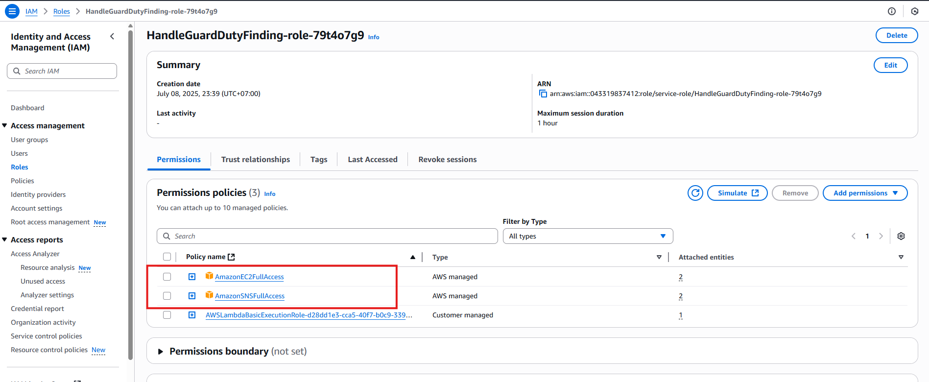Click the Search IAM input field

pyautogui.click(x=62, y=71)
